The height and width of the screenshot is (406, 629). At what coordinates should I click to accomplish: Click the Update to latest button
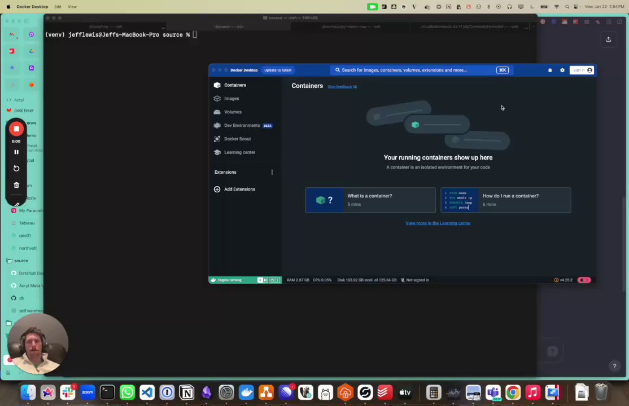278,70
